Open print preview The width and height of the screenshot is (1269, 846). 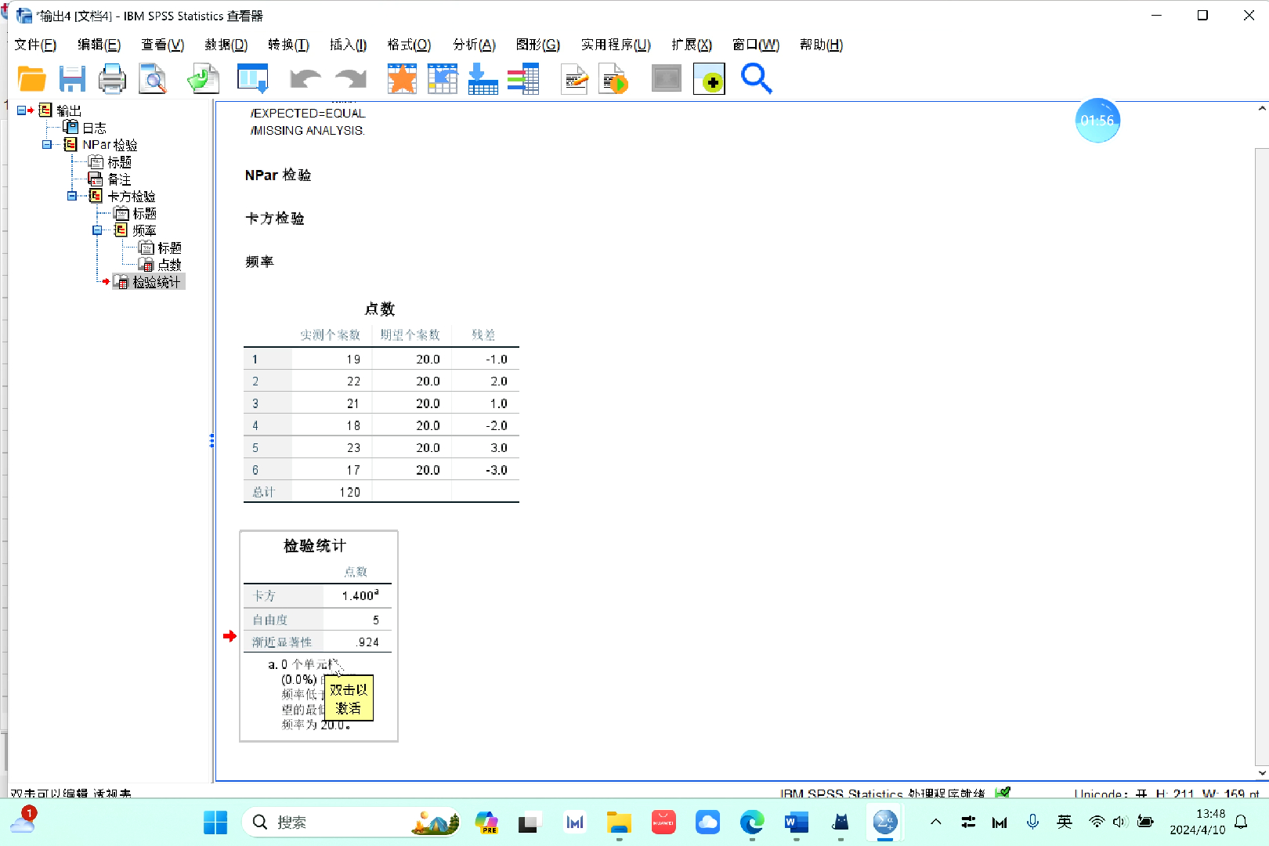pos(154,78)
